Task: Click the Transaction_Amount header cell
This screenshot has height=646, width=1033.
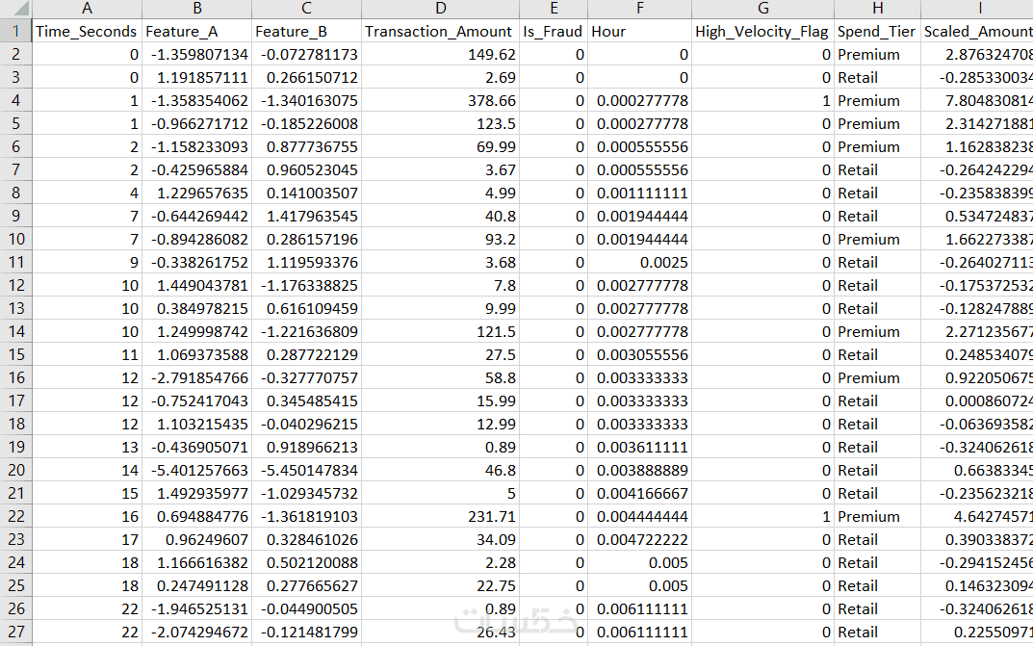Action: [x=441, y=31]
